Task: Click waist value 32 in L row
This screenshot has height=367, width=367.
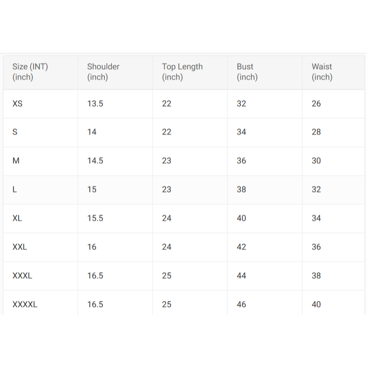Action: click(x=316, y=190)
